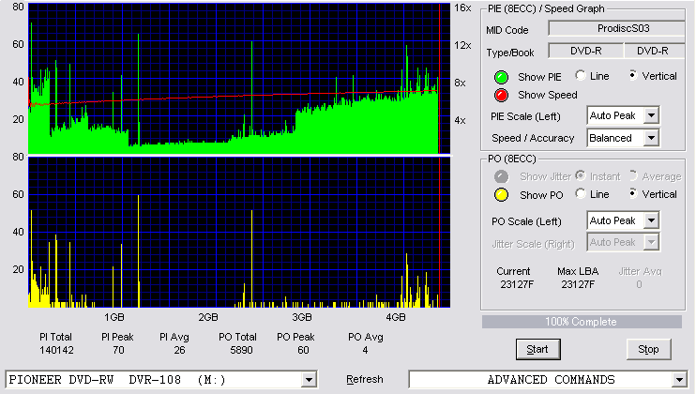
Task: Click the ProdiscS03 MID Code field
Action: (x=617, y=28)
